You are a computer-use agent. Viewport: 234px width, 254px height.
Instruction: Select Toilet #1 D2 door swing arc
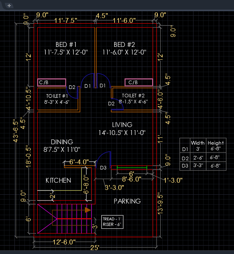pos(72,93)
